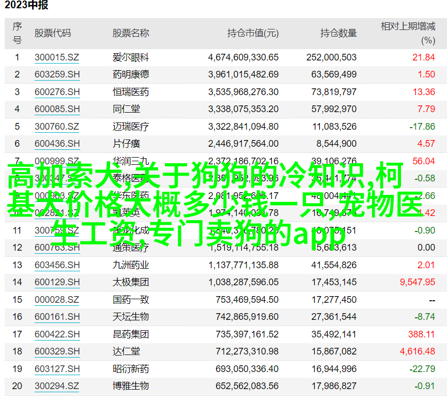Screen dimensions: 447x401
Task: Select stock name 迈瑞医疗
Action: click(131, 127)
